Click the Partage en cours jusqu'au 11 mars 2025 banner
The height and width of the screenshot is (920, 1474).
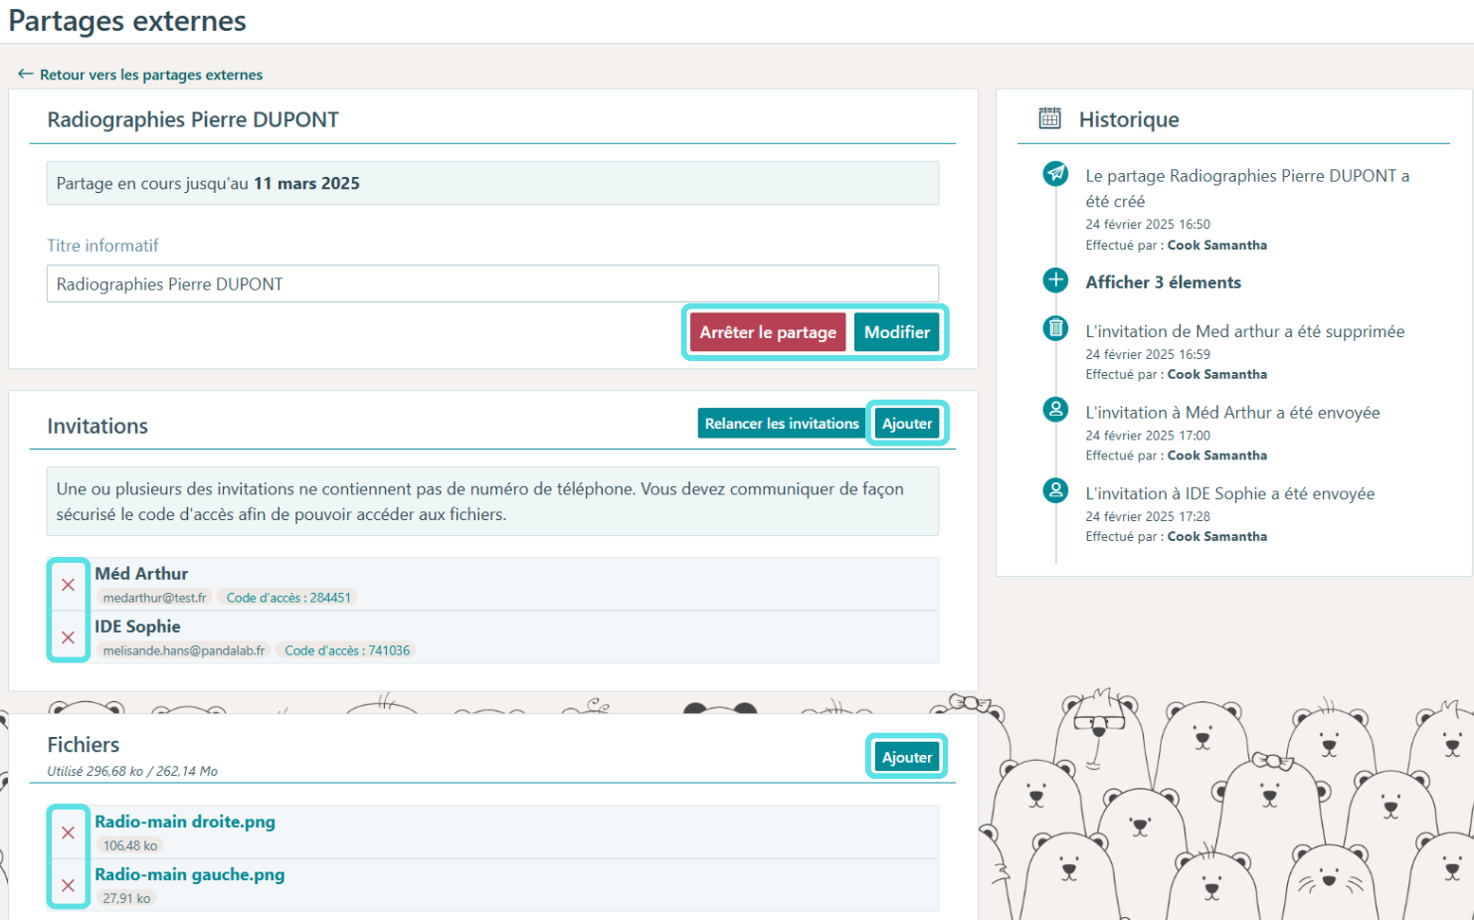492,183
